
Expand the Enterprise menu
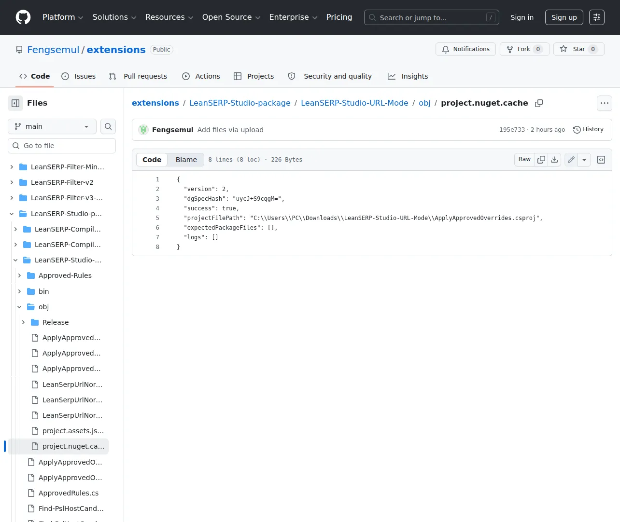(x=294, y=17)
